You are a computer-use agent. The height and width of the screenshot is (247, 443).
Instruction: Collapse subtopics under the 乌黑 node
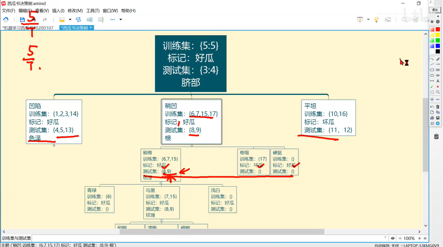(162, 220)
